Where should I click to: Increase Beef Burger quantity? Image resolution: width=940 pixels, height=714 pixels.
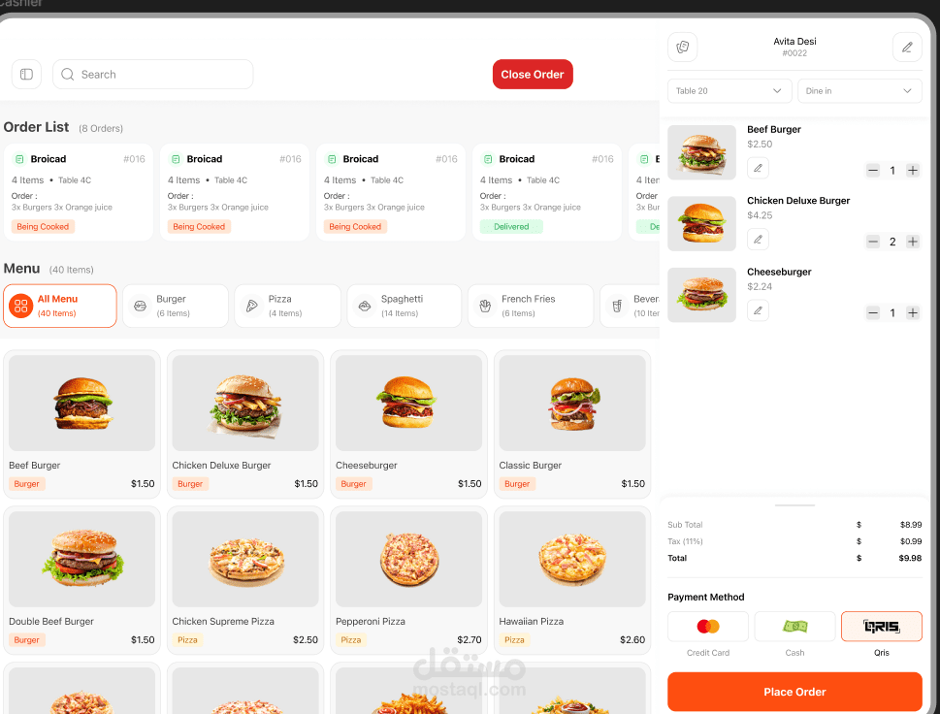pos(913,171)
